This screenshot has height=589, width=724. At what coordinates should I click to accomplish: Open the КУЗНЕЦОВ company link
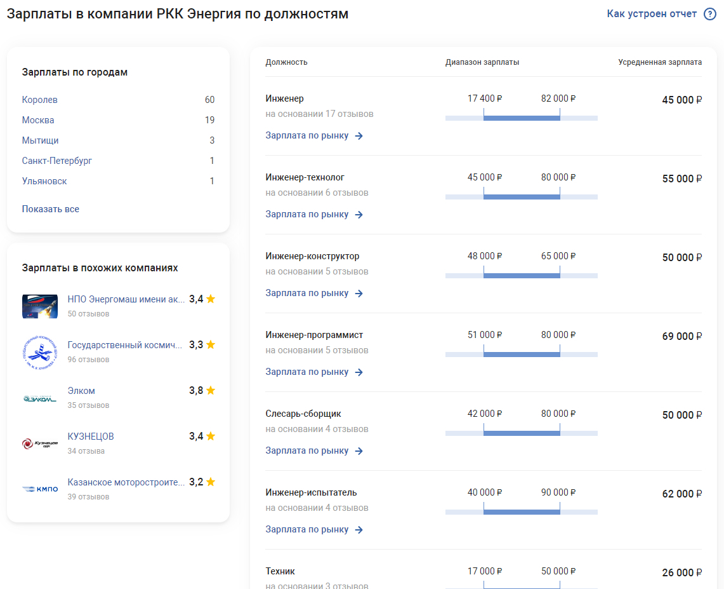tap(91, 437)
